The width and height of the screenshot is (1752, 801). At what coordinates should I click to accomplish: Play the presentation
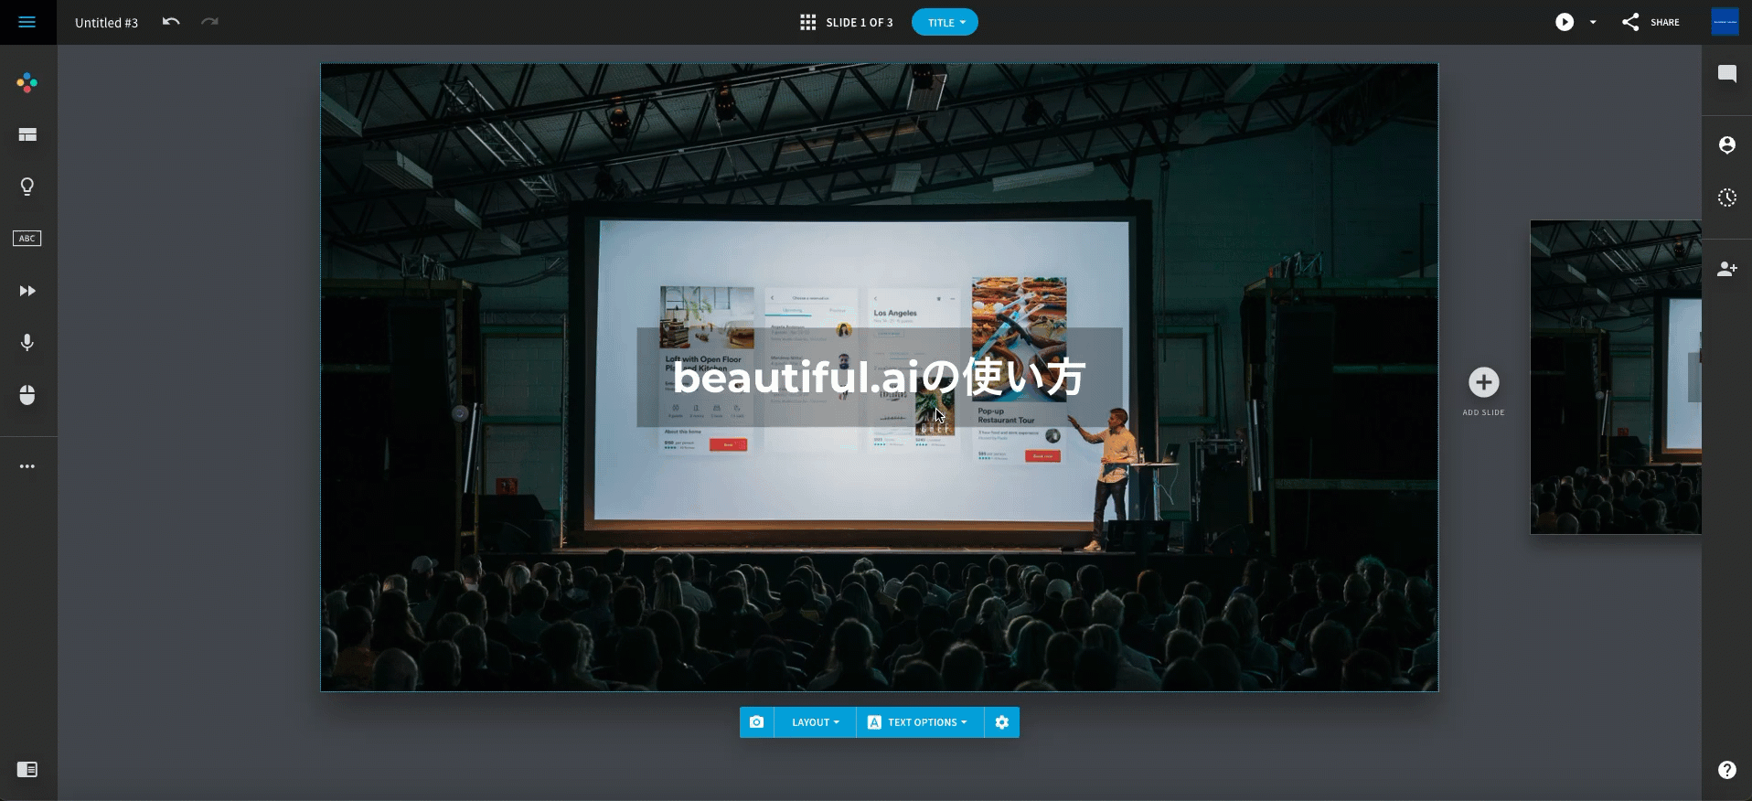click(1565, 22)
